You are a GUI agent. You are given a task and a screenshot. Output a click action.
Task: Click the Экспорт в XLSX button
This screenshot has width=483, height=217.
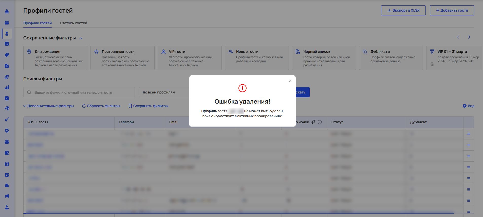[x=403, y=10]
